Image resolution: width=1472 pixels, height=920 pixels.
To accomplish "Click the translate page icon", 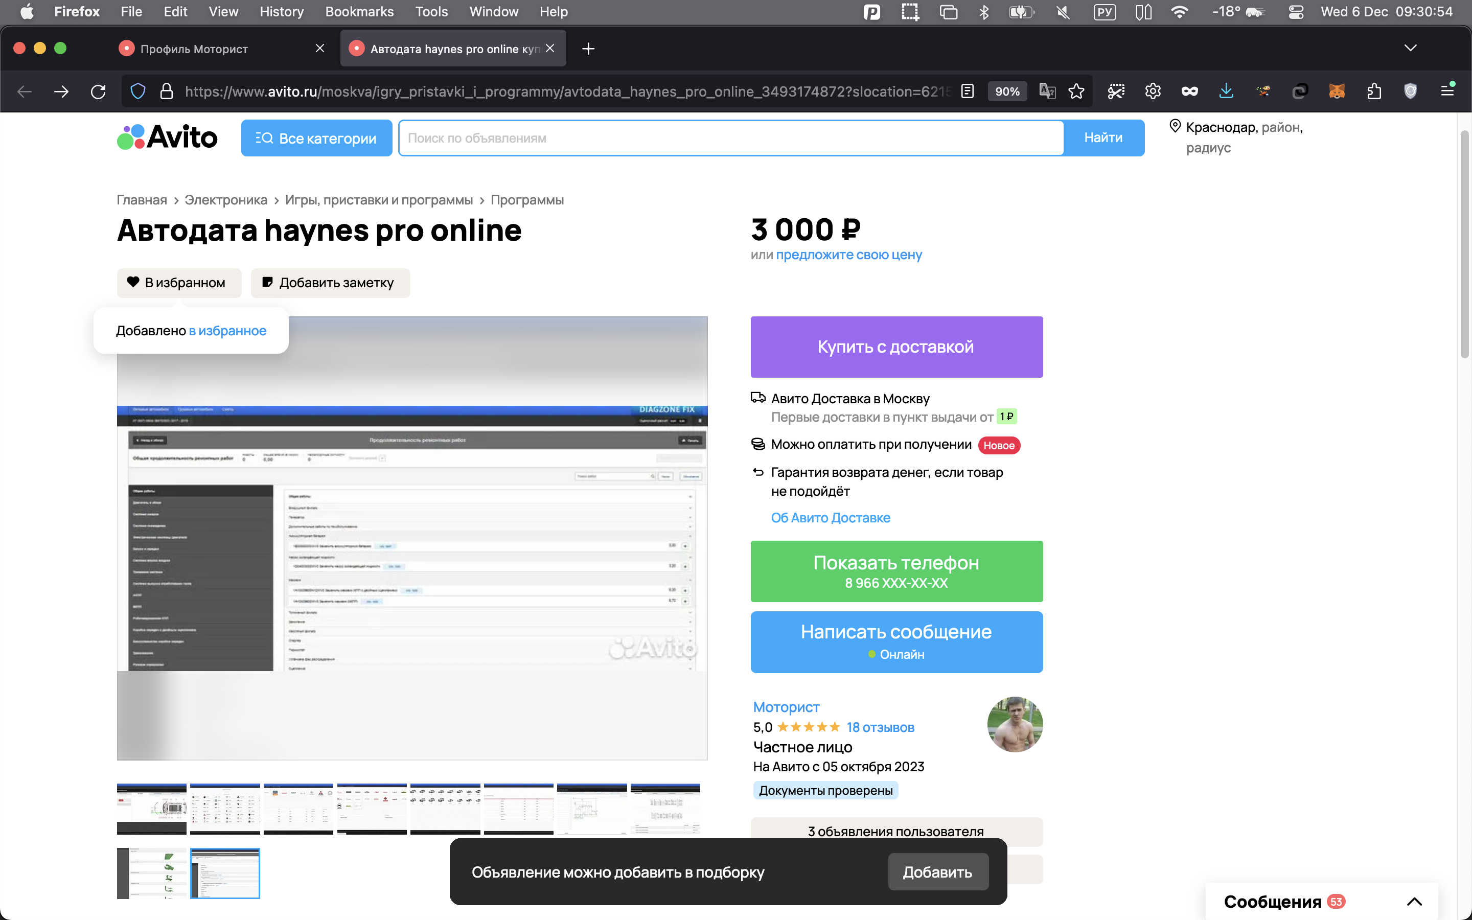I will click(x=1047, y=91).
